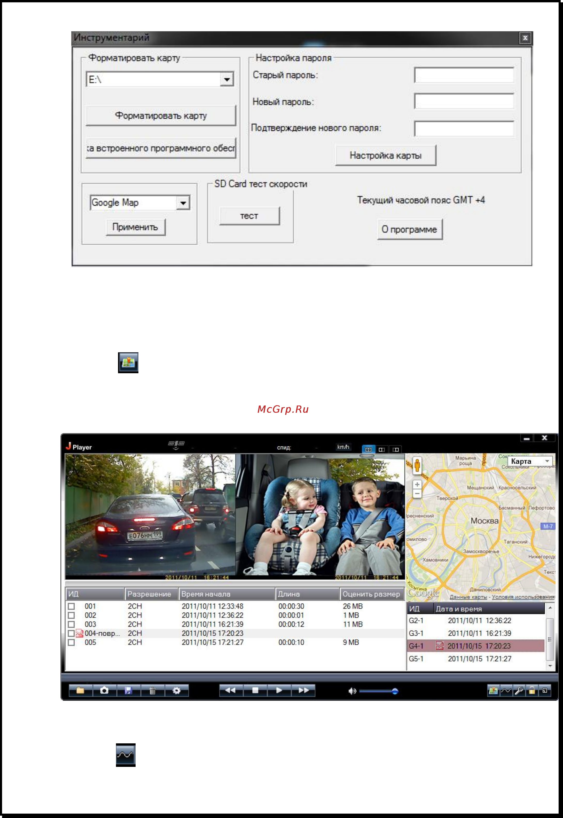Check the box for recording 003
The width and height of the screenshot is (563, 818).
[71, 624]
